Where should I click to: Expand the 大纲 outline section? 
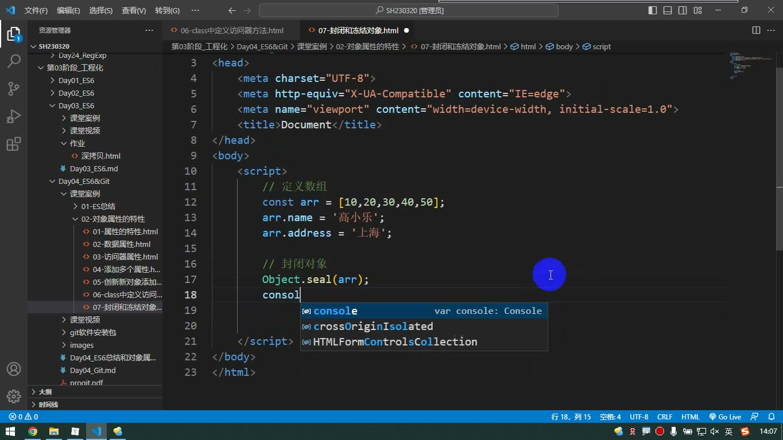[x=95, y=392]
